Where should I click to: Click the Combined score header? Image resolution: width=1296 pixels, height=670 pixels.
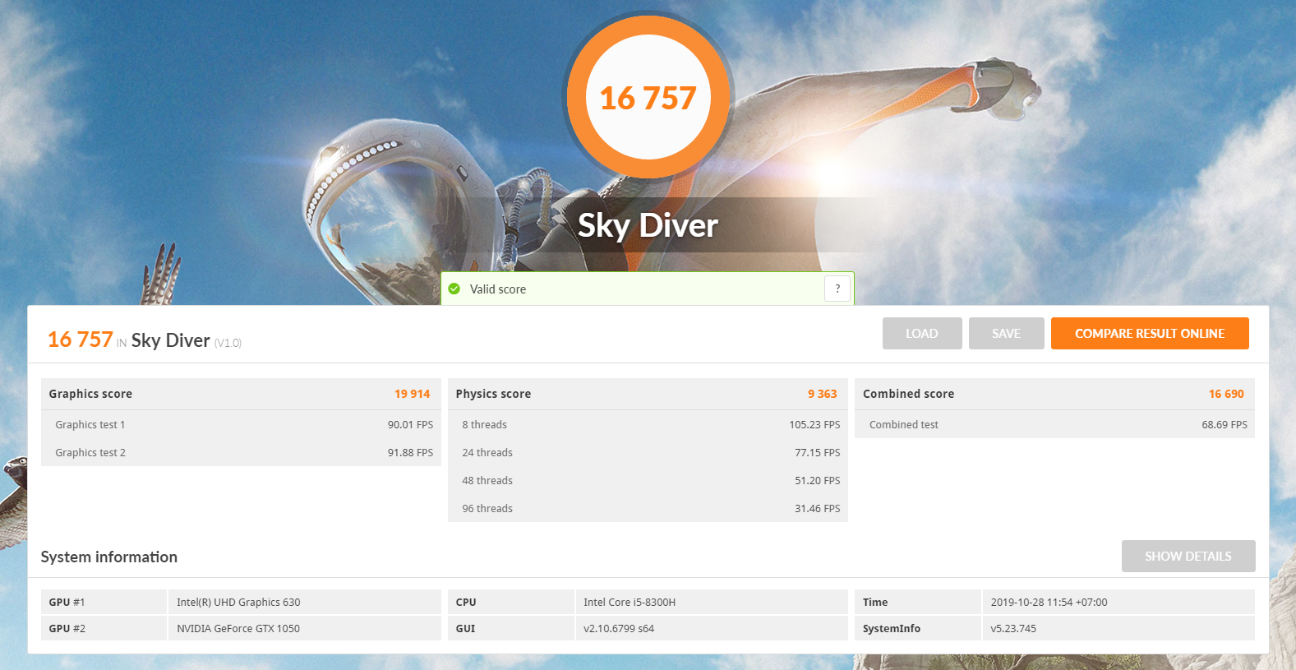pyautogui.click(x=1054, y=394)
